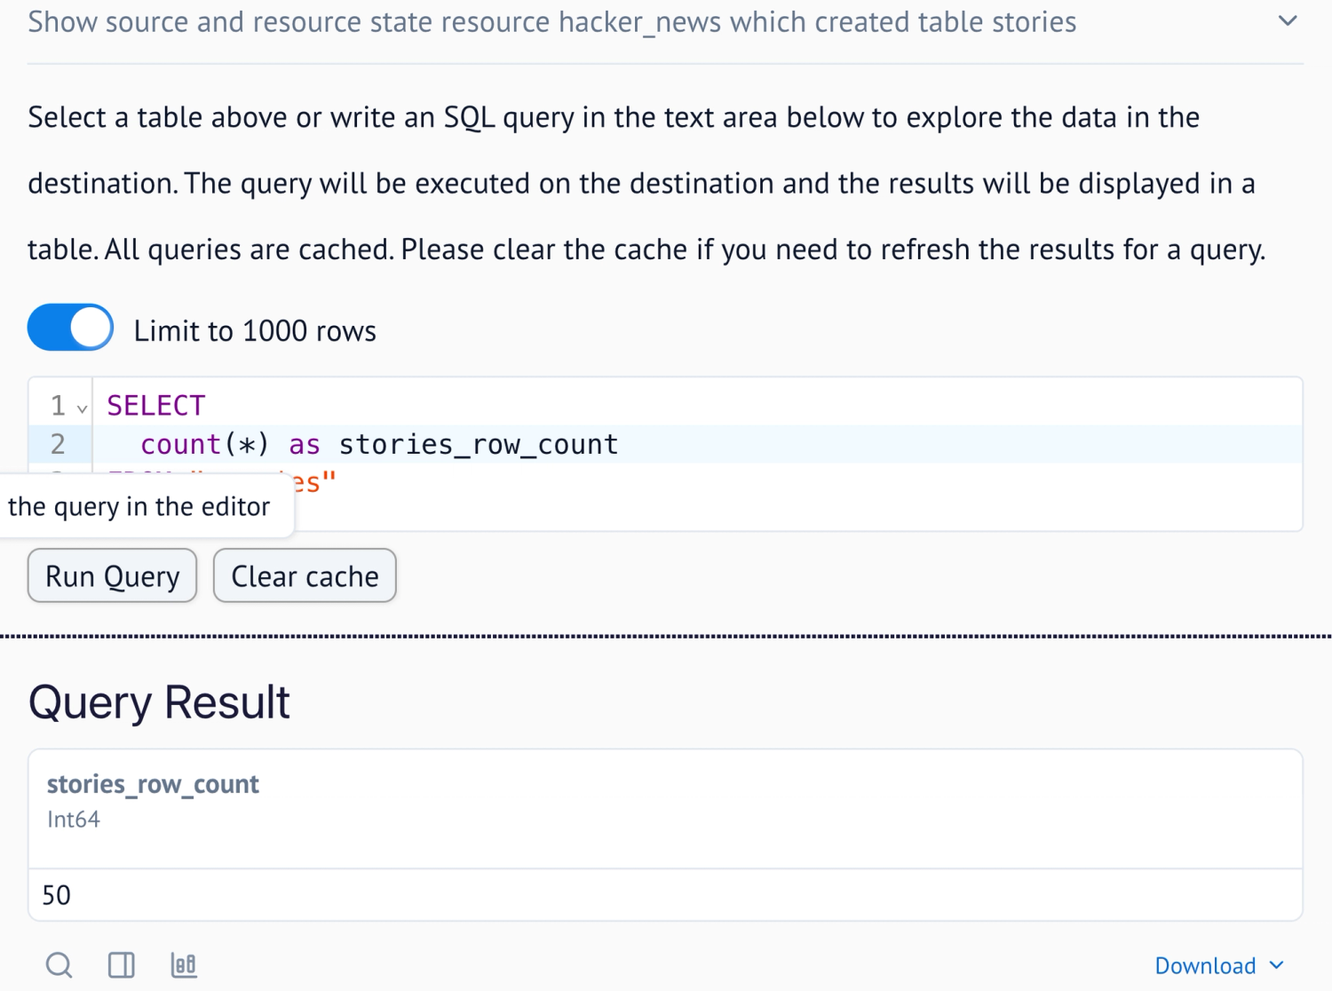Open the show/hide columns panel icon
This screenshot has height=991, width=1332.
pos(121,964)
